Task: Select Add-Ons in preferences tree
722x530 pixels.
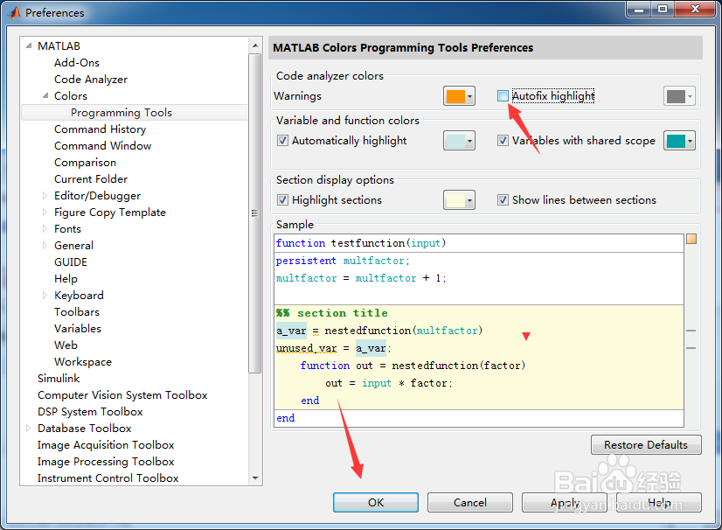Action: [76, 63]
